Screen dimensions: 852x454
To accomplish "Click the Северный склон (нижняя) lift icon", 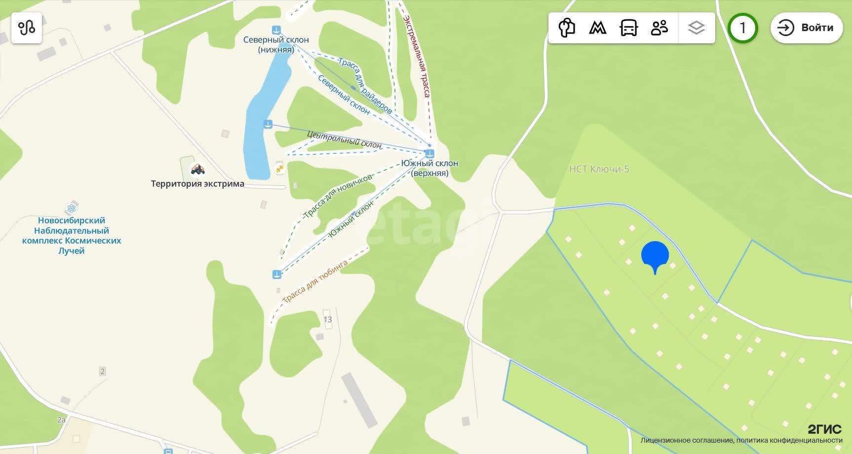I will click(x=276, y=30).
